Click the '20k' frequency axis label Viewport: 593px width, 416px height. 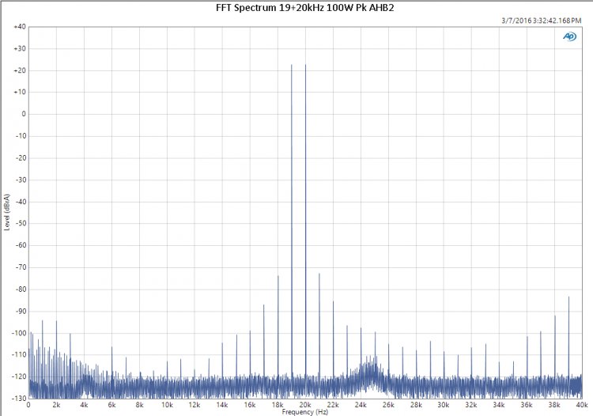tap(305, 405)
